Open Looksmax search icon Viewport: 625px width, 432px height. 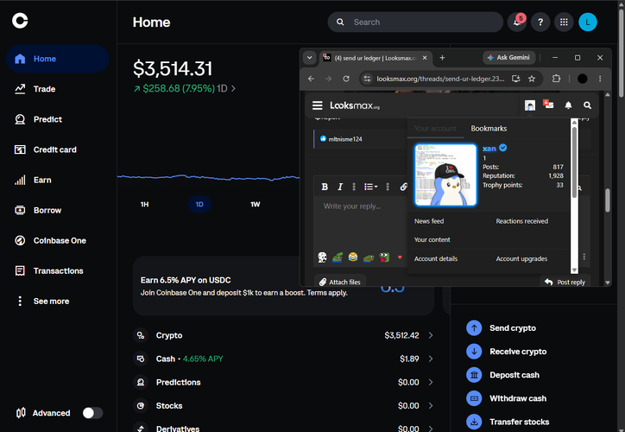pos(587,105)
